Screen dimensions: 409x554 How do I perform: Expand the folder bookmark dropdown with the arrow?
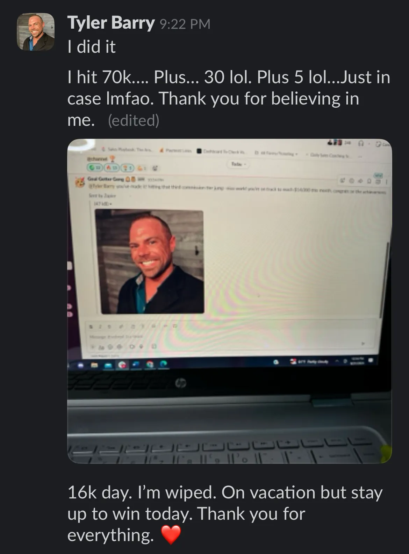click(x=276, y=153)
